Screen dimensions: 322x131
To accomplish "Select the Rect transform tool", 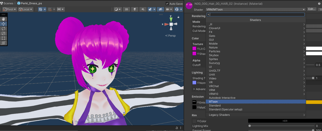I will pyautogui.click(x=3, y=38).
